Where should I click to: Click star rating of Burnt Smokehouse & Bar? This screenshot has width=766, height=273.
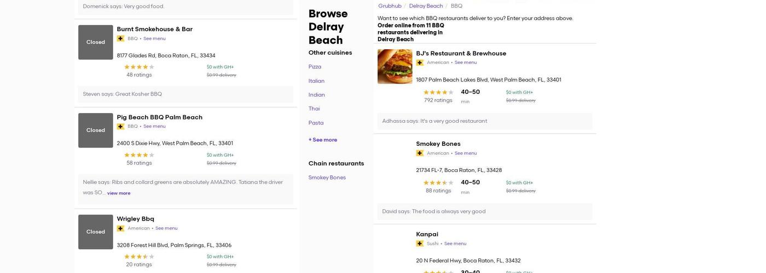pyautogui.click(x=139, y=67)
